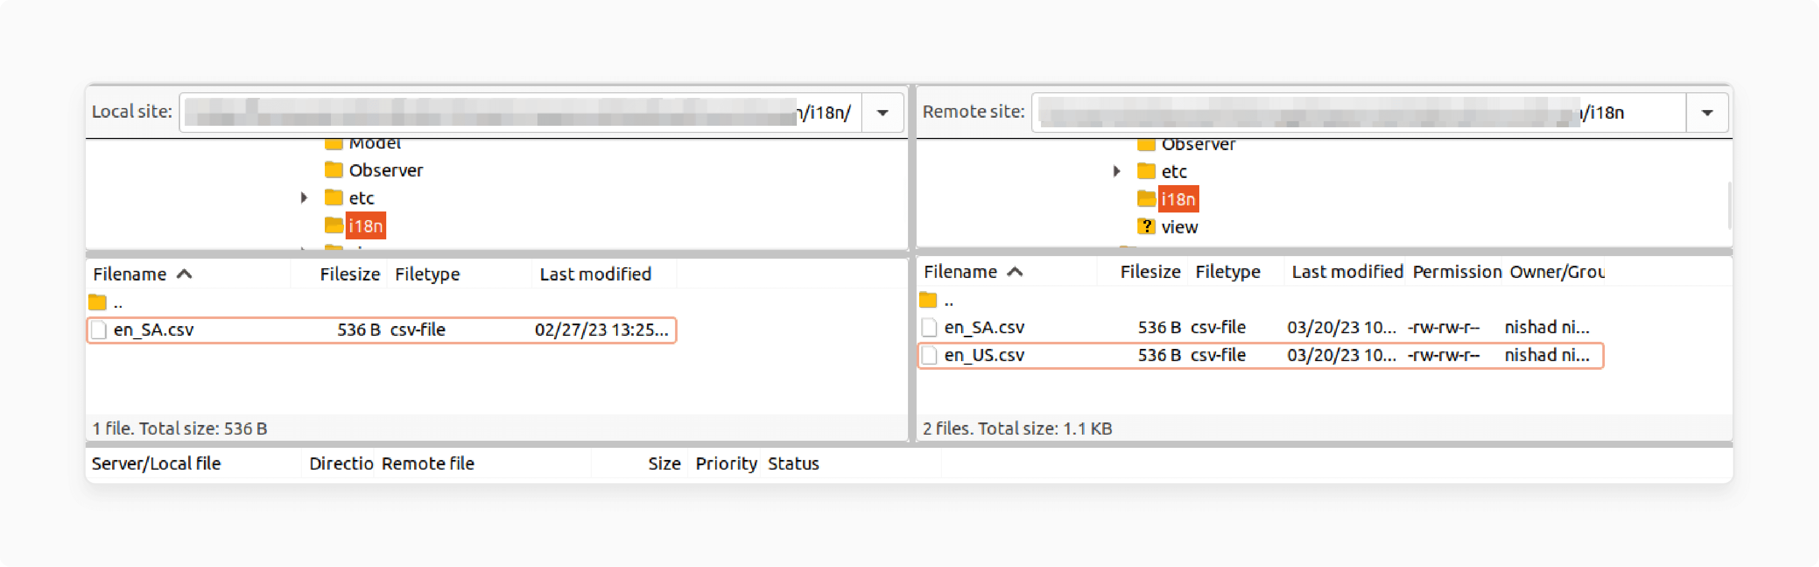Sort remote files by Filename column

pos(1007,272)
